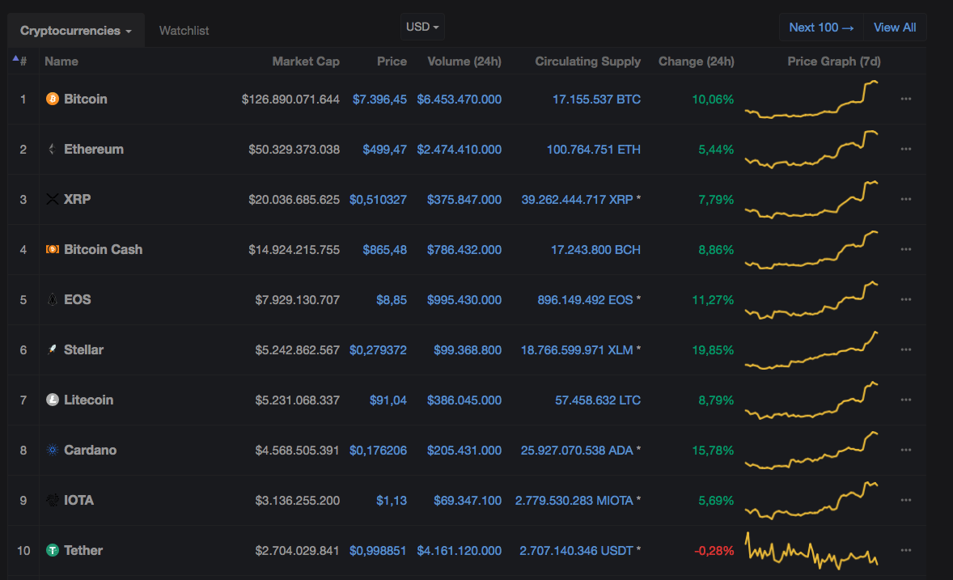Screen dimensions: 953x580
Task: Open the more options menu for Bitcoin Cash
Action: pos(905,249)
